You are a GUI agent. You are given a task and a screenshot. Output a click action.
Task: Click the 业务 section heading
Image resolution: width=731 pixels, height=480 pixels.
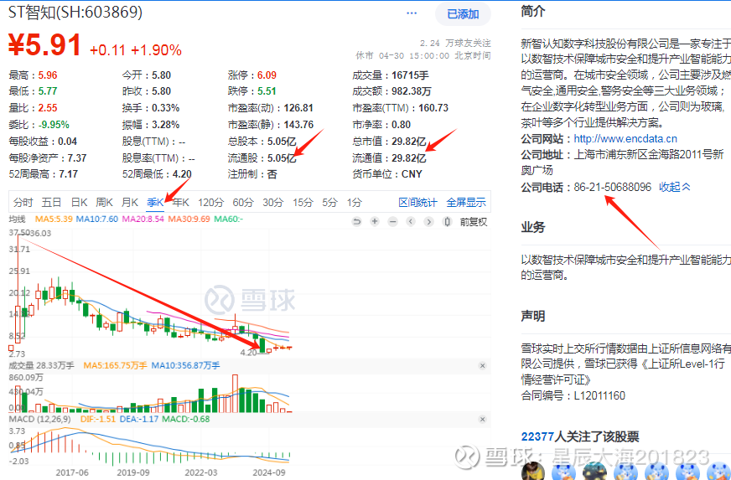[x=533, y=227]
